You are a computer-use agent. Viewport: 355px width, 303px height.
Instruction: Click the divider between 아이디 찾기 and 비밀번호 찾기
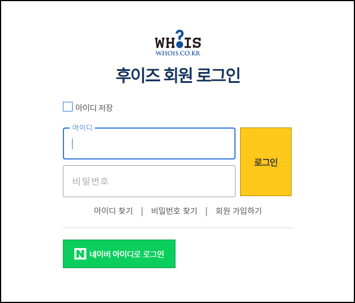[x=142, y=211]
